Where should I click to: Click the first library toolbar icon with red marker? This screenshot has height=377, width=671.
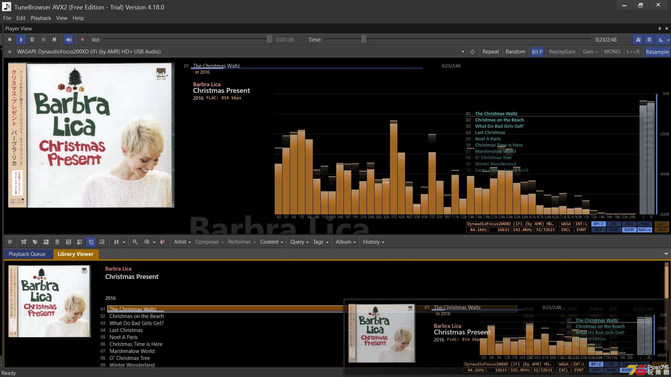[10, 242]
